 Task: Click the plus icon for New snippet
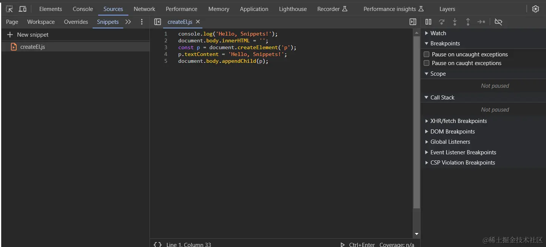[10, 35]
